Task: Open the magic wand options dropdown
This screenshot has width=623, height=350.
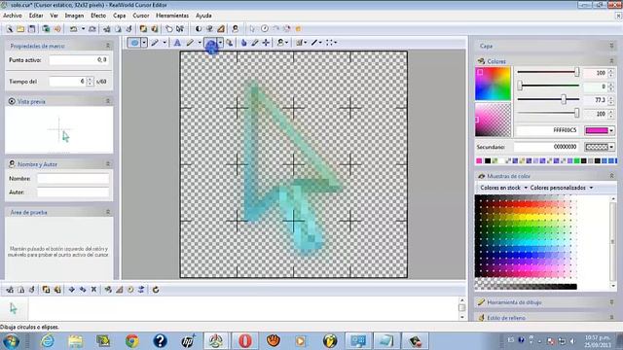Action: [x=165, y=43]
